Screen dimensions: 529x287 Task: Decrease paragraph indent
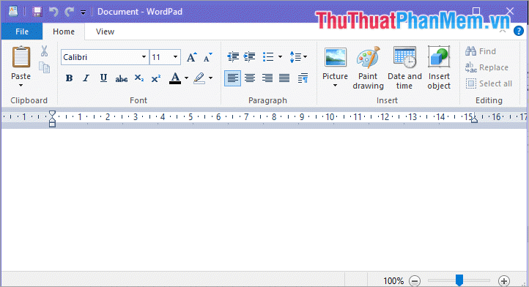pyautogui.click(x=233, y=56)
